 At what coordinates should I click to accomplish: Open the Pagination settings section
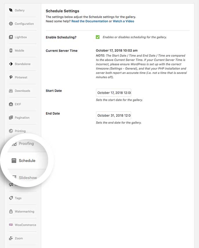pos(22,118)
